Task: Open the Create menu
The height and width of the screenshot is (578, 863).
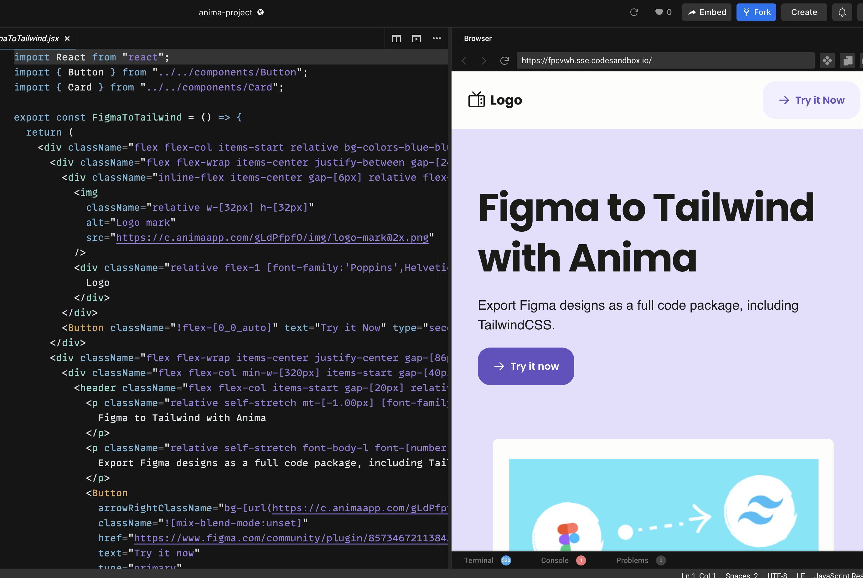Action: pos(804,12)
